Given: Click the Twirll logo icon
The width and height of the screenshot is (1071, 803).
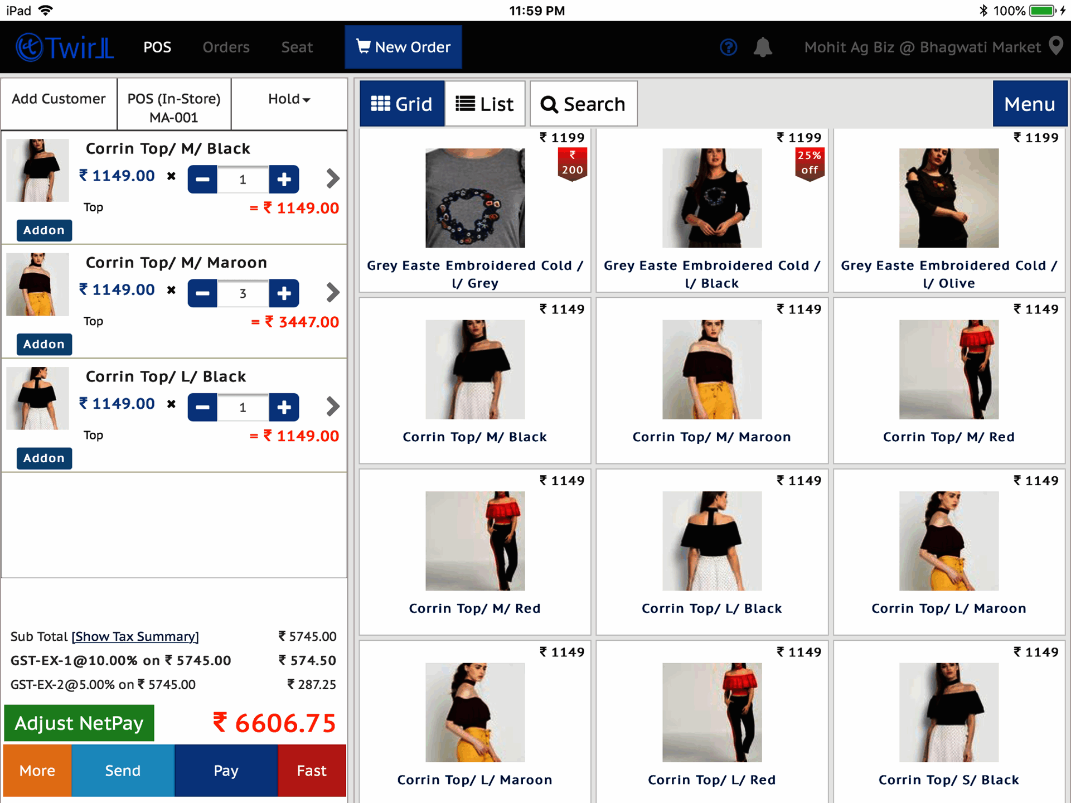Looking at the screenshot, I should [x=29, y=47].
